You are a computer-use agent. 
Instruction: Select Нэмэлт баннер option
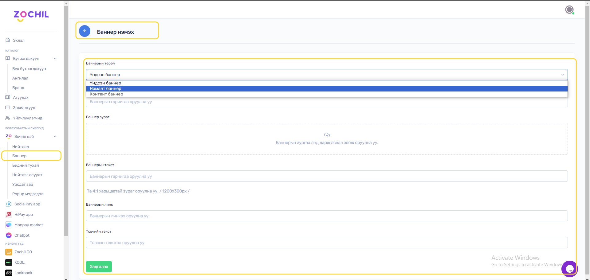click(105, 89)
